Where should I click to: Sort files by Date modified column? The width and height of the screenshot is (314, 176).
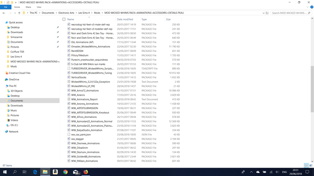[125, 19]
